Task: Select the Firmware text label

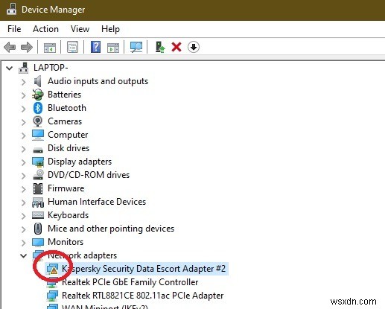Action: tap(66, 188)
